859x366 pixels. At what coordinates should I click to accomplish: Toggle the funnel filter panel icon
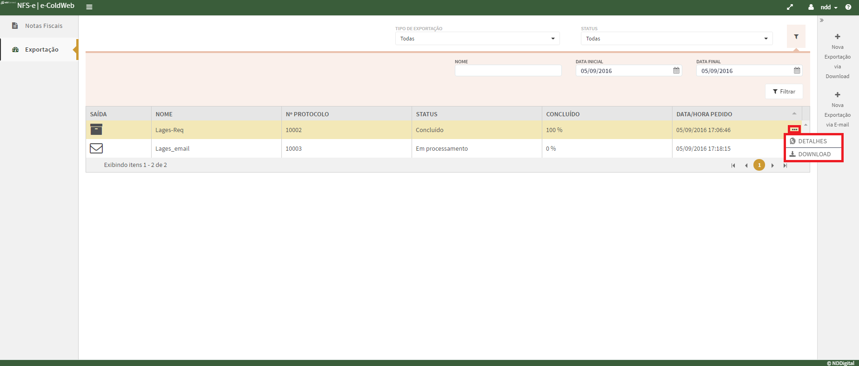click(x=796, y=37)
